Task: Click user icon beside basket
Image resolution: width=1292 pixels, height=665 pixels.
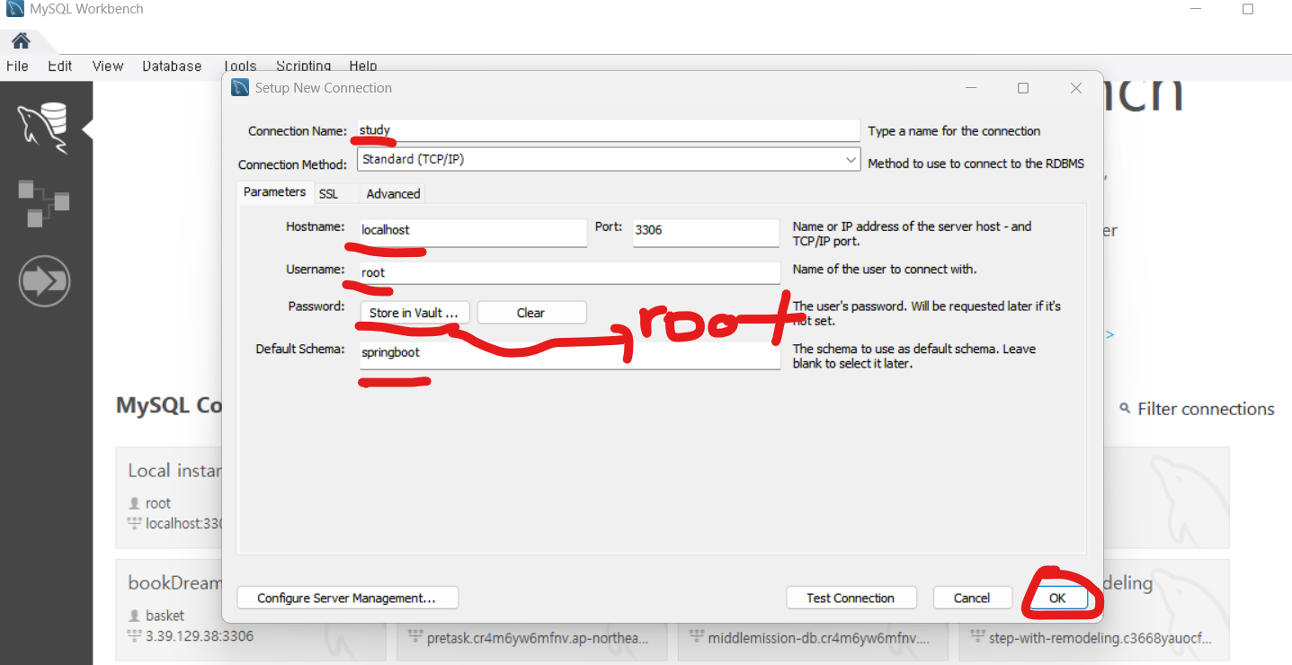Action: pos(134,616)
